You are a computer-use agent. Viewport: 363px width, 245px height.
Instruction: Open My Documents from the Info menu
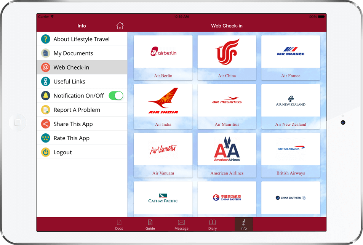pyautogui.click(x=82, y=53)
